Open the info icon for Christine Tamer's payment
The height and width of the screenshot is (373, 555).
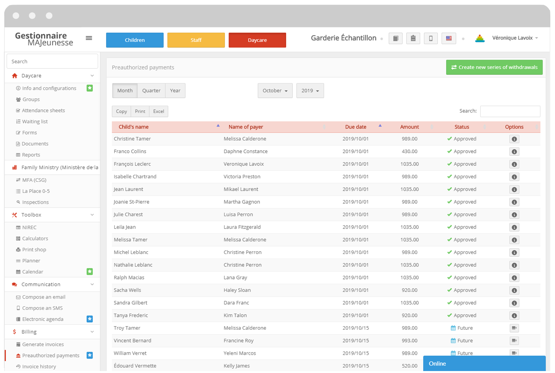click(x=514, y=139)
